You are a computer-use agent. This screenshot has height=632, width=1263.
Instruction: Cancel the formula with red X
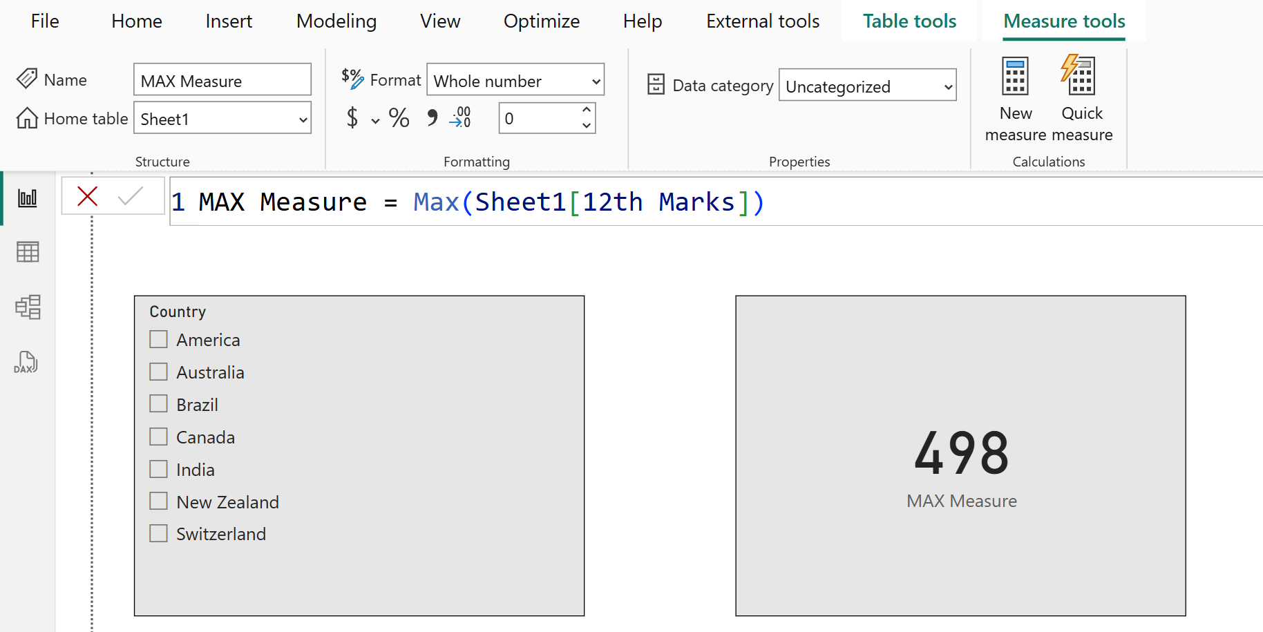(x=88, y=197)
